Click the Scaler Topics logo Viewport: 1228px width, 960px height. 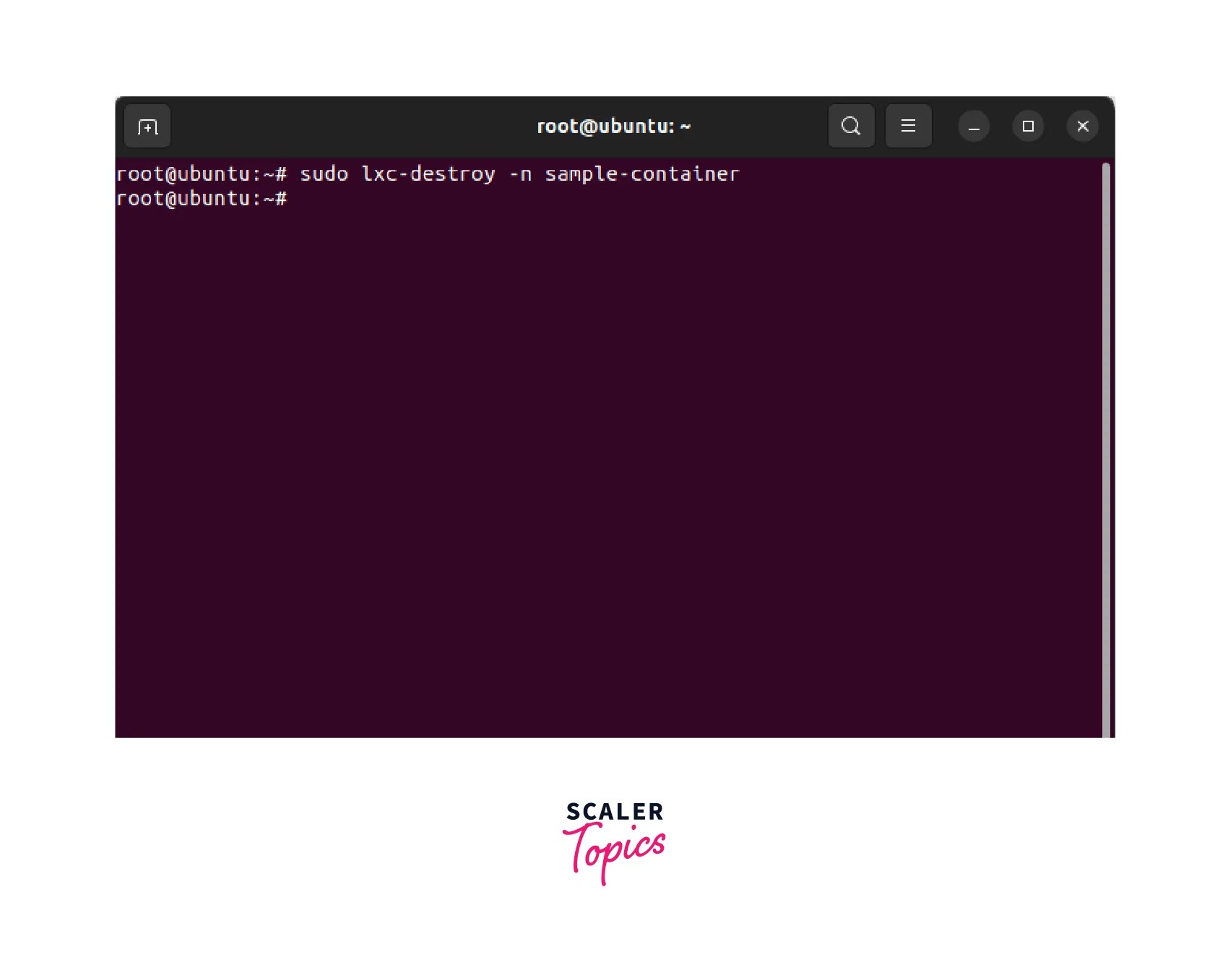tap(614, 842)
